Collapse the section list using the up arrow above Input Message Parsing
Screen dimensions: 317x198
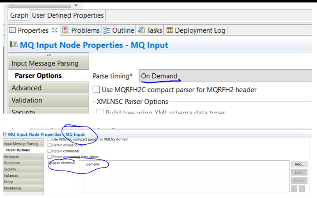[49, 55]
